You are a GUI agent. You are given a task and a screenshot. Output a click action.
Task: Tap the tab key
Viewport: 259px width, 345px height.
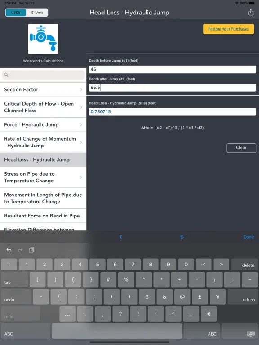click(x=14, y=280)
